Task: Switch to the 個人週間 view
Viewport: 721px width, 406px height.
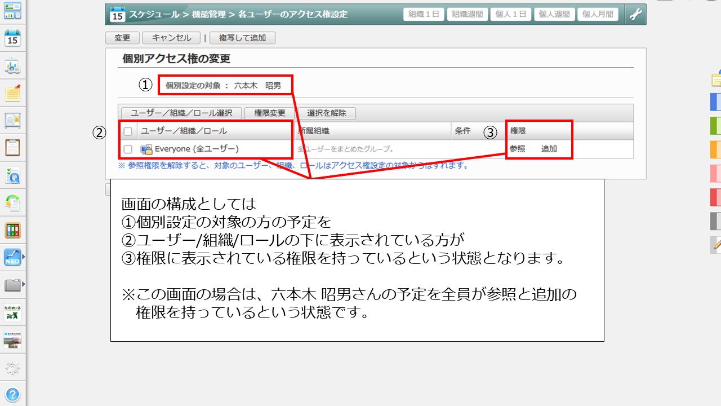Action: 554,15
